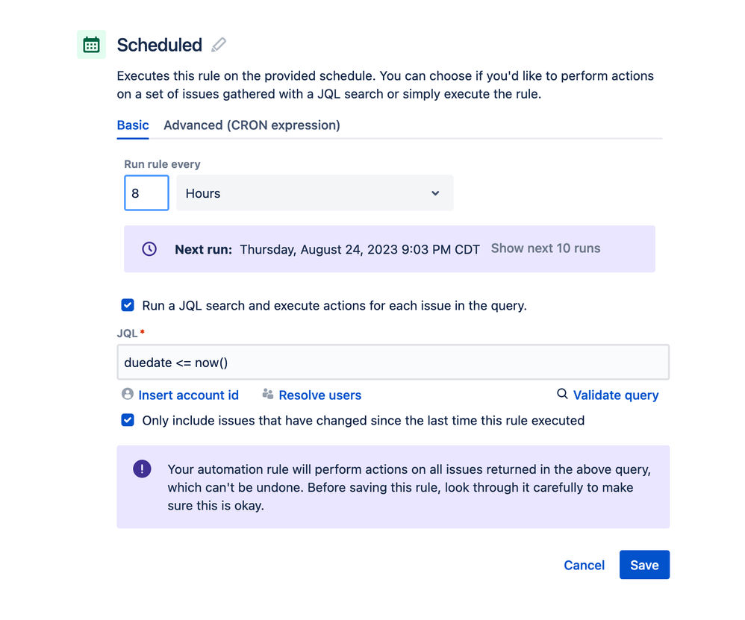Click Show next 10 runs link
Screen dimensions: 745x620
tap(546, 248)
